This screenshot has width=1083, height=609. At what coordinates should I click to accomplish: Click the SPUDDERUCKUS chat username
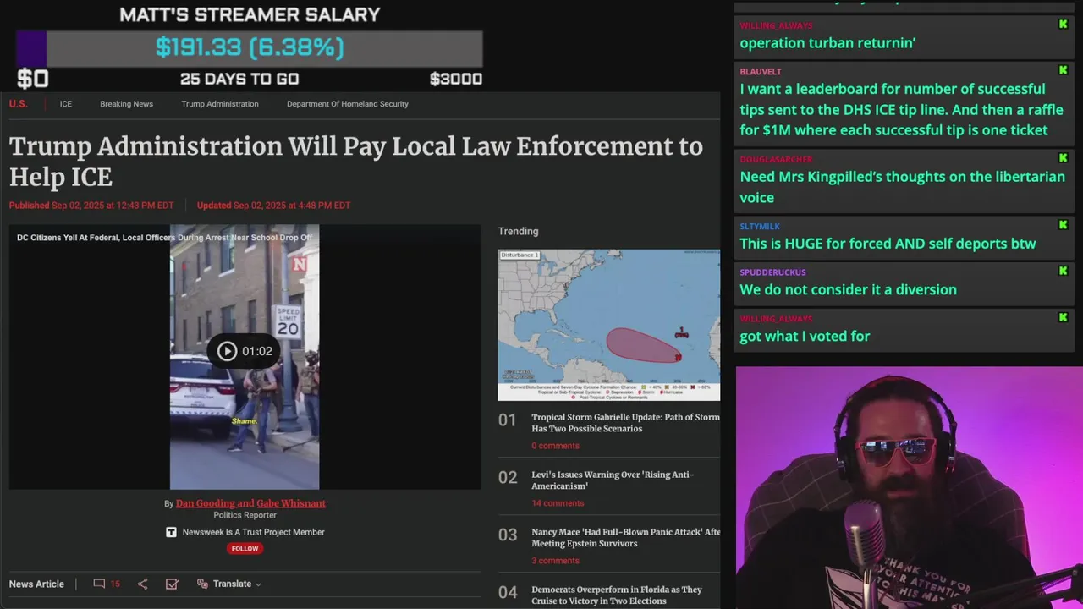pos(772,272)
